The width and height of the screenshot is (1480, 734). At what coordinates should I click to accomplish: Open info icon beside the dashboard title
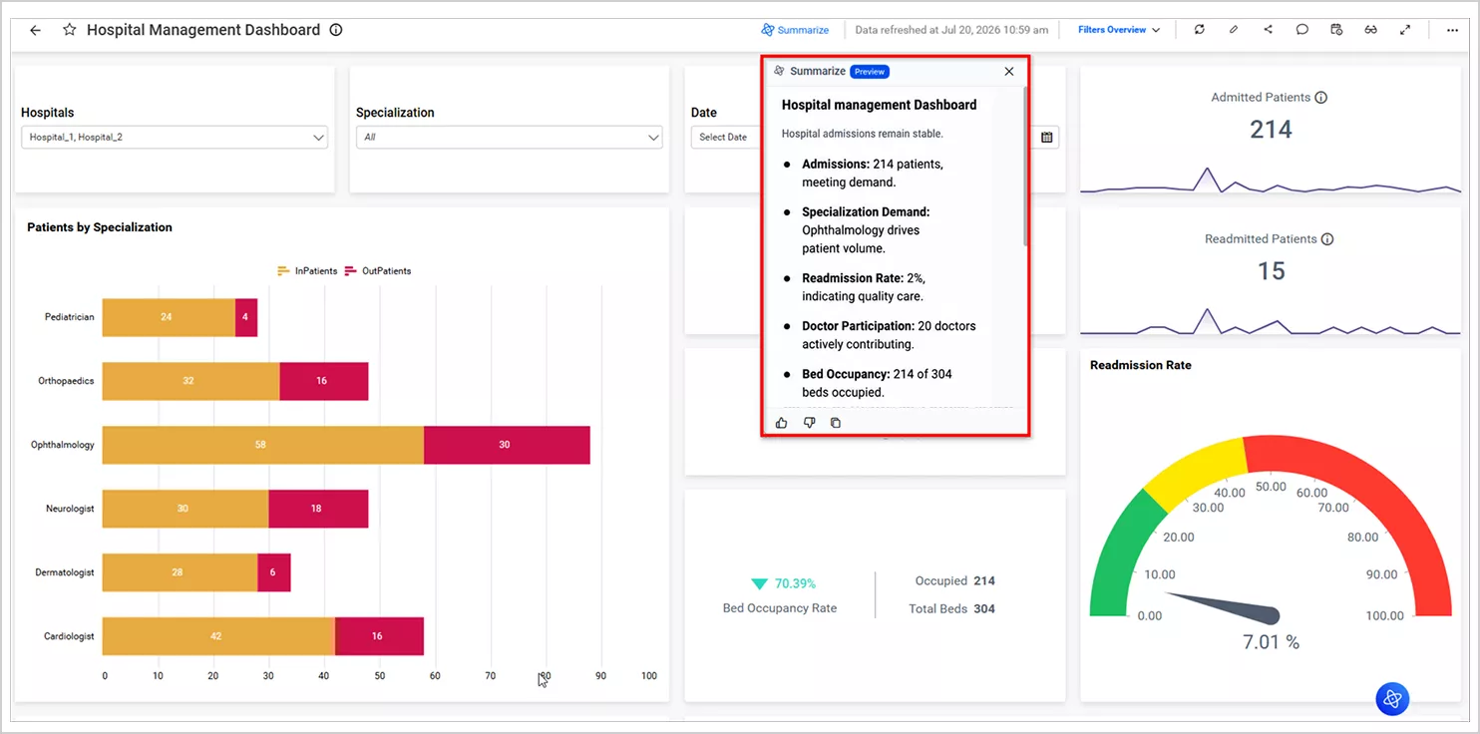click(336, 30)
